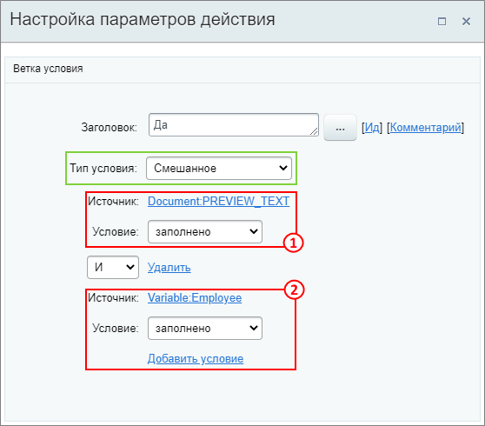
Task: Expand second Условие dropdown under Variable:Employee
Action: coord(205,328)
